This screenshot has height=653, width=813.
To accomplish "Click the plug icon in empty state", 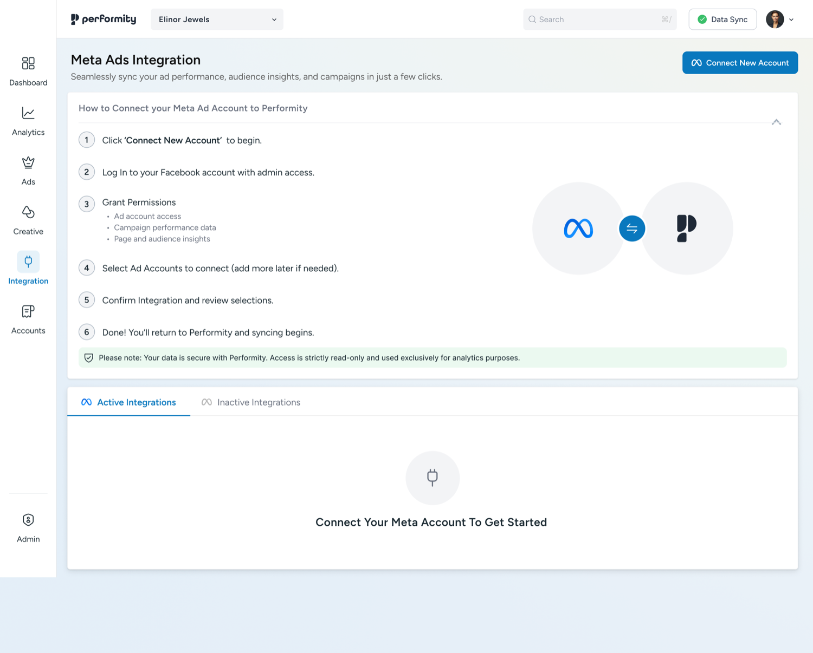I will pyautogui.click(x=433, y=478).
